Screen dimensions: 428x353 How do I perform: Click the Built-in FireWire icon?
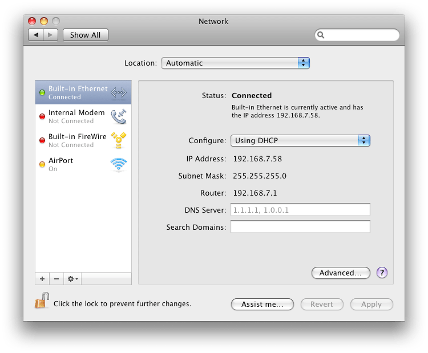pos(118,140)
